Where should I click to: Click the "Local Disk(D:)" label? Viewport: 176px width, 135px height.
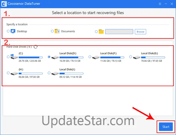tap(68, 53)
